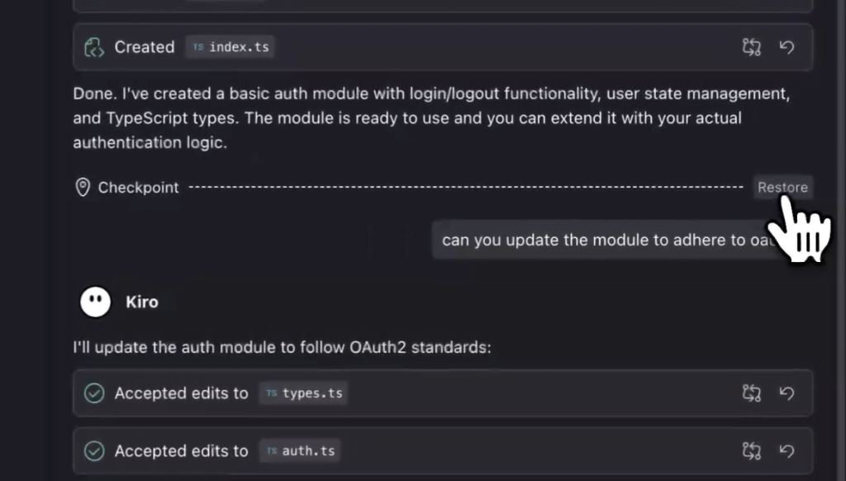Click "Accepted edits to" text for types.ts
The width and height of the screenshot is (846, 481).
(181, 393)
